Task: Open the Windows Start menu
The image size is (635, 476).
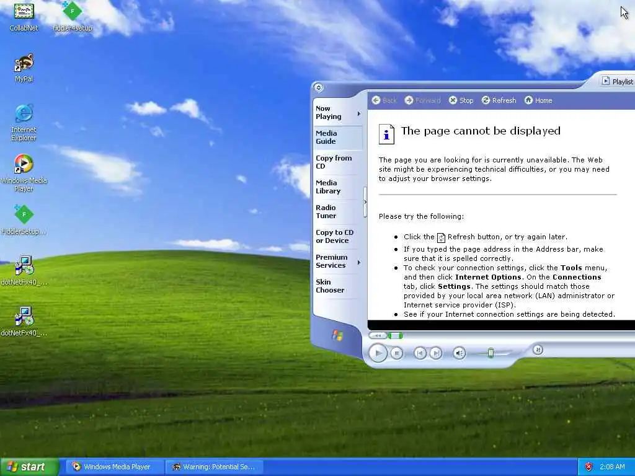Action: 30,467
